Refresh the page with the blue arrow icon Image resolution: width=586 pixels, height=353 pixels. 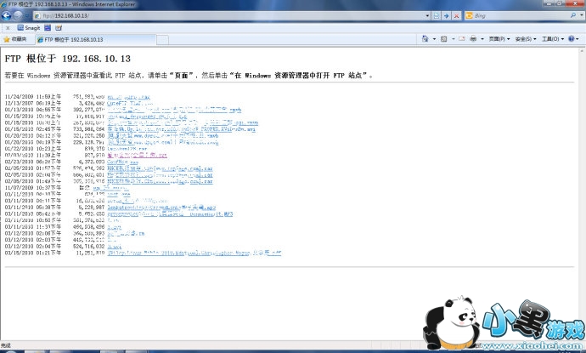(446, 15)
